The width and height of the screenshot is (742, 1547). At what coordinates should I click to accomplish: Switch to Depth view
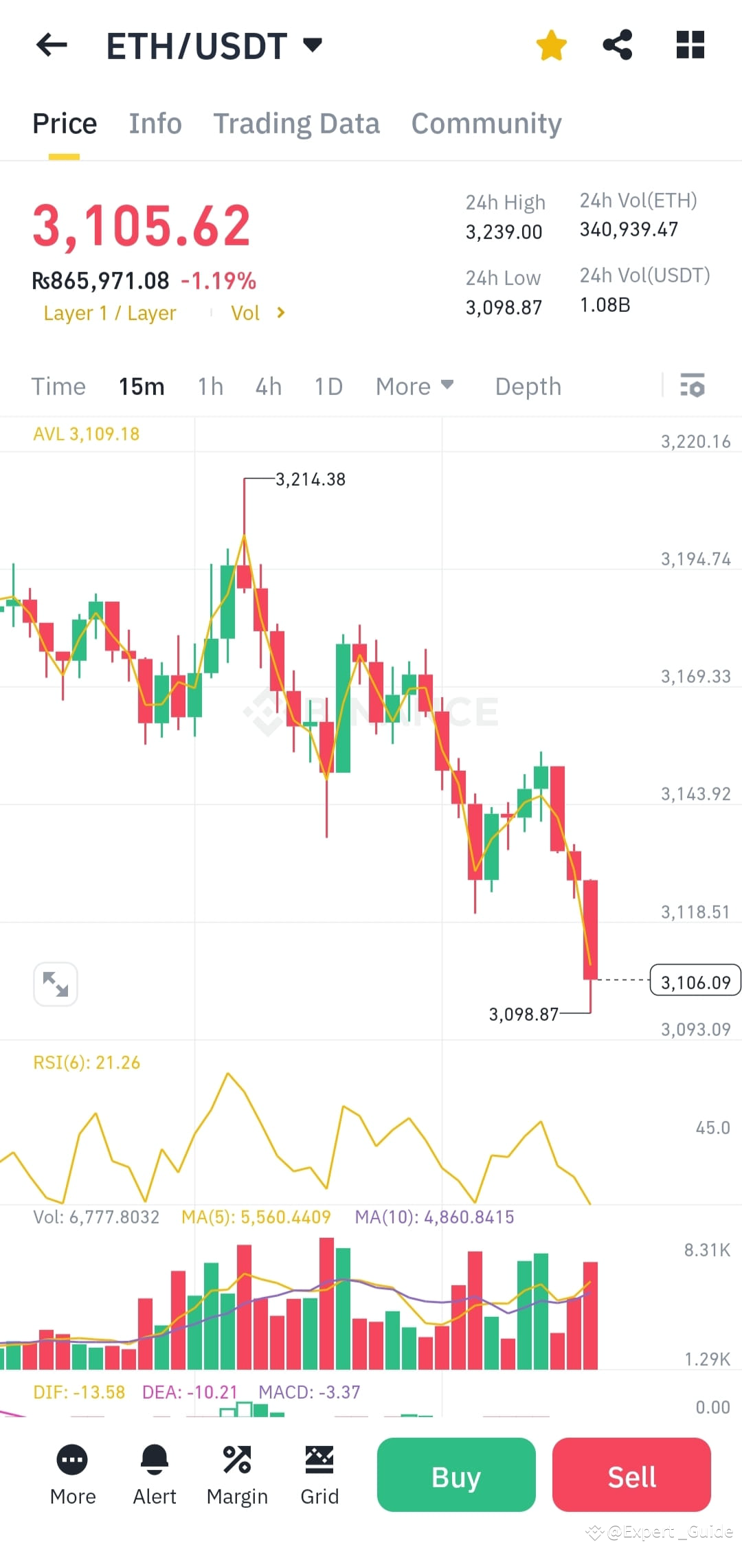click(528, 386)
